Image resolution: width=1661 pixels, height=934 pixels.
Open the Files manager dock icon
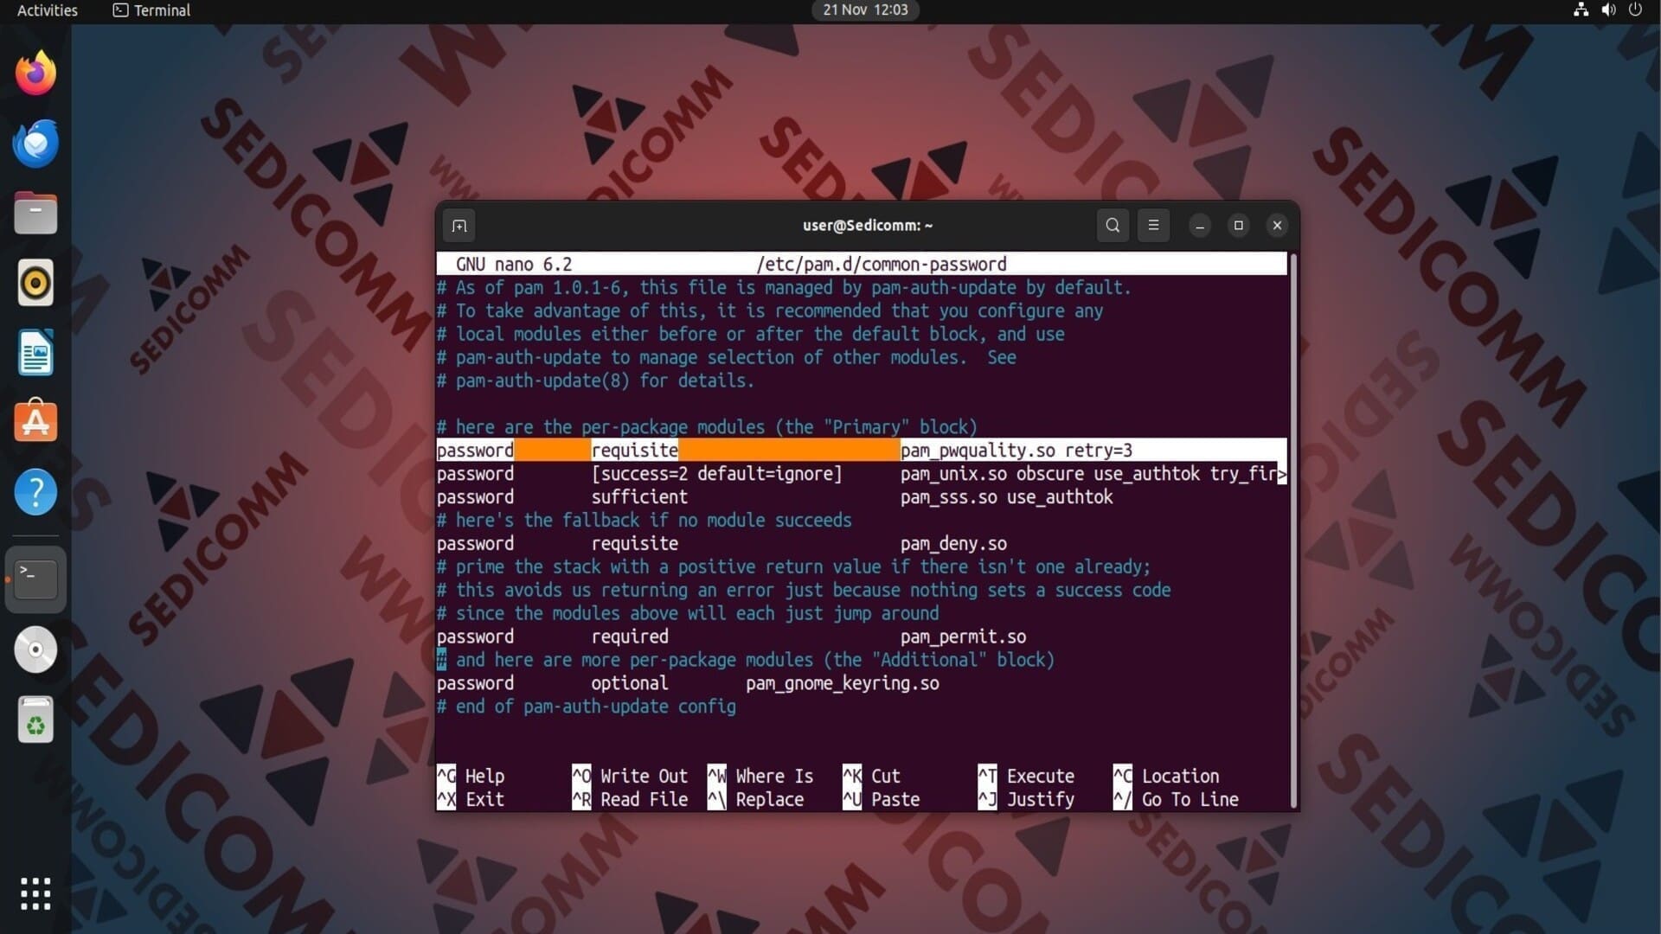(35, 213)
